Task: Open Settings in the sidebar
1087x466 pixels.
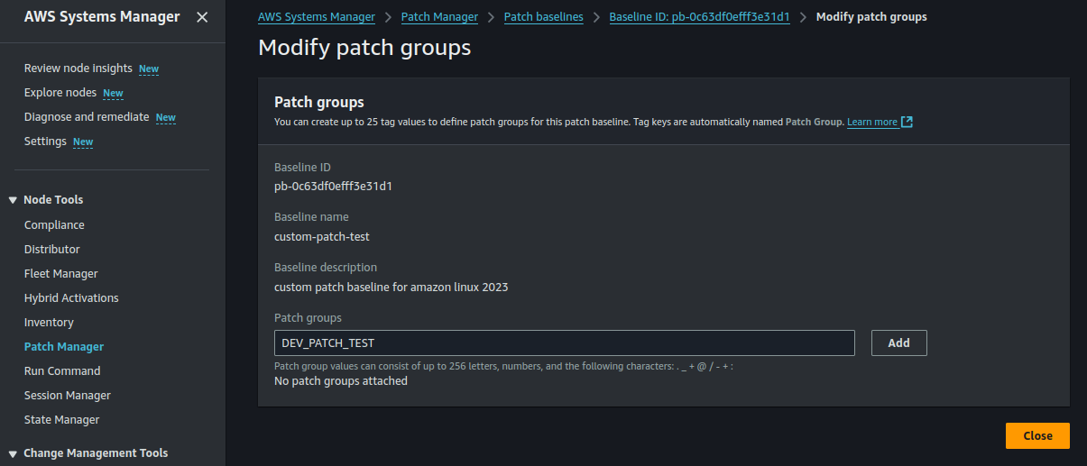Action: click(45, 142)
